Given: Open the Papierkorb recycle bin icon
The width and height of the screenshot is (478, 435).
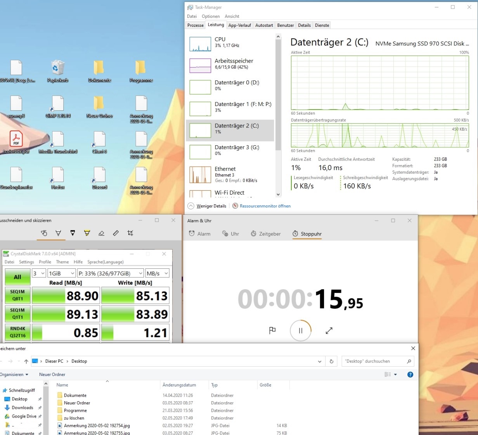Looking at the screenshot, I should 57,71.
